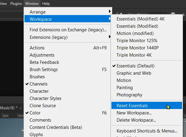Toggle the checked Color panel
The height and width of the screenshot is (137, 186).
tap(68, 113)
